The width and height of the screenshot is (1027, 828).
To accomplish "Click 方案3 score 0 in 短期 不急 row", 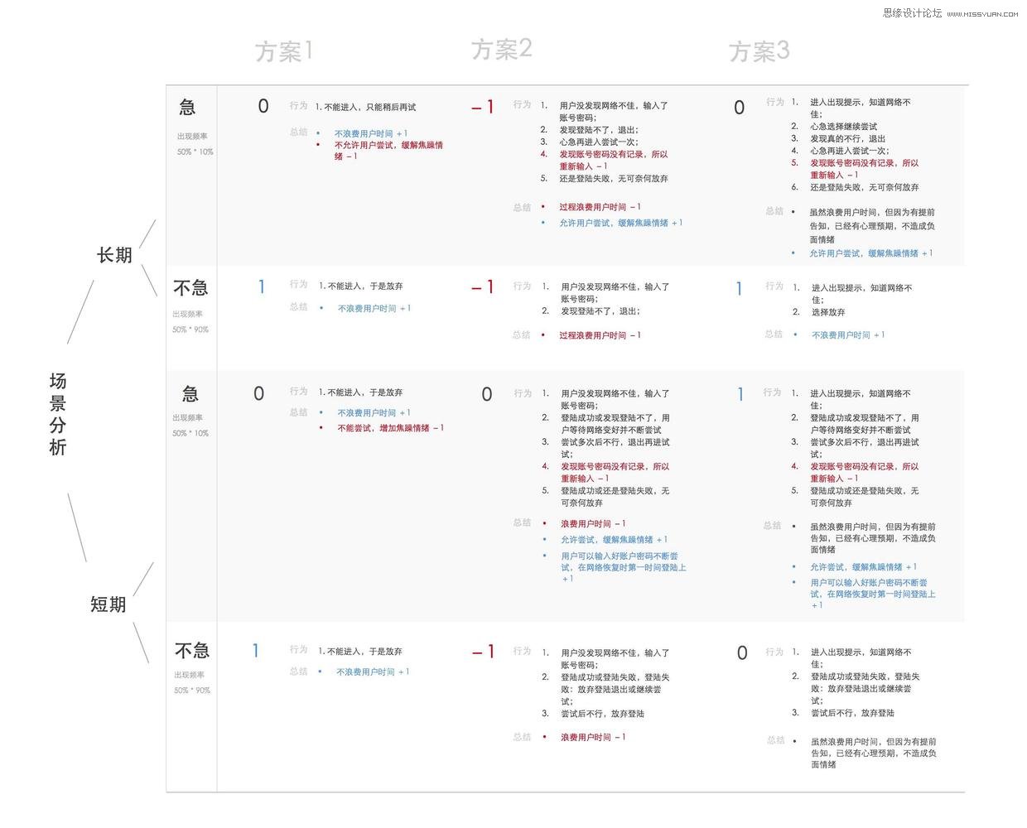I will [742, 653].
